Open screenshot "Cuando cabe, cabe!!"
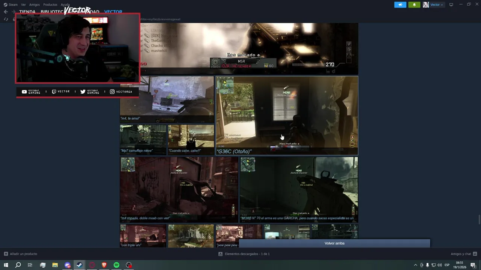 click(x=191, y=139)
